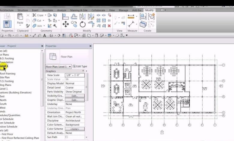Select the Demolish hammer tool
234x141 pixels.
(55, 26)
